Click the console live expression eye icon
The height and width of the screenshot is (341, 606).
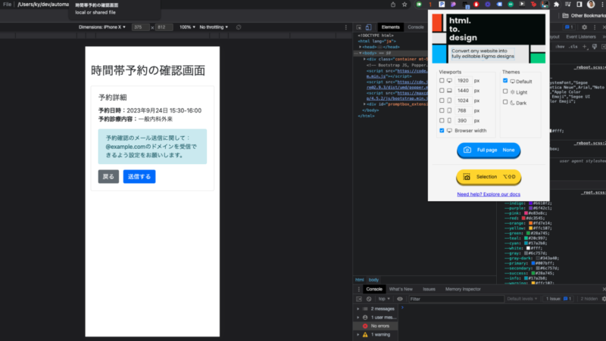(x=400, y=299)
